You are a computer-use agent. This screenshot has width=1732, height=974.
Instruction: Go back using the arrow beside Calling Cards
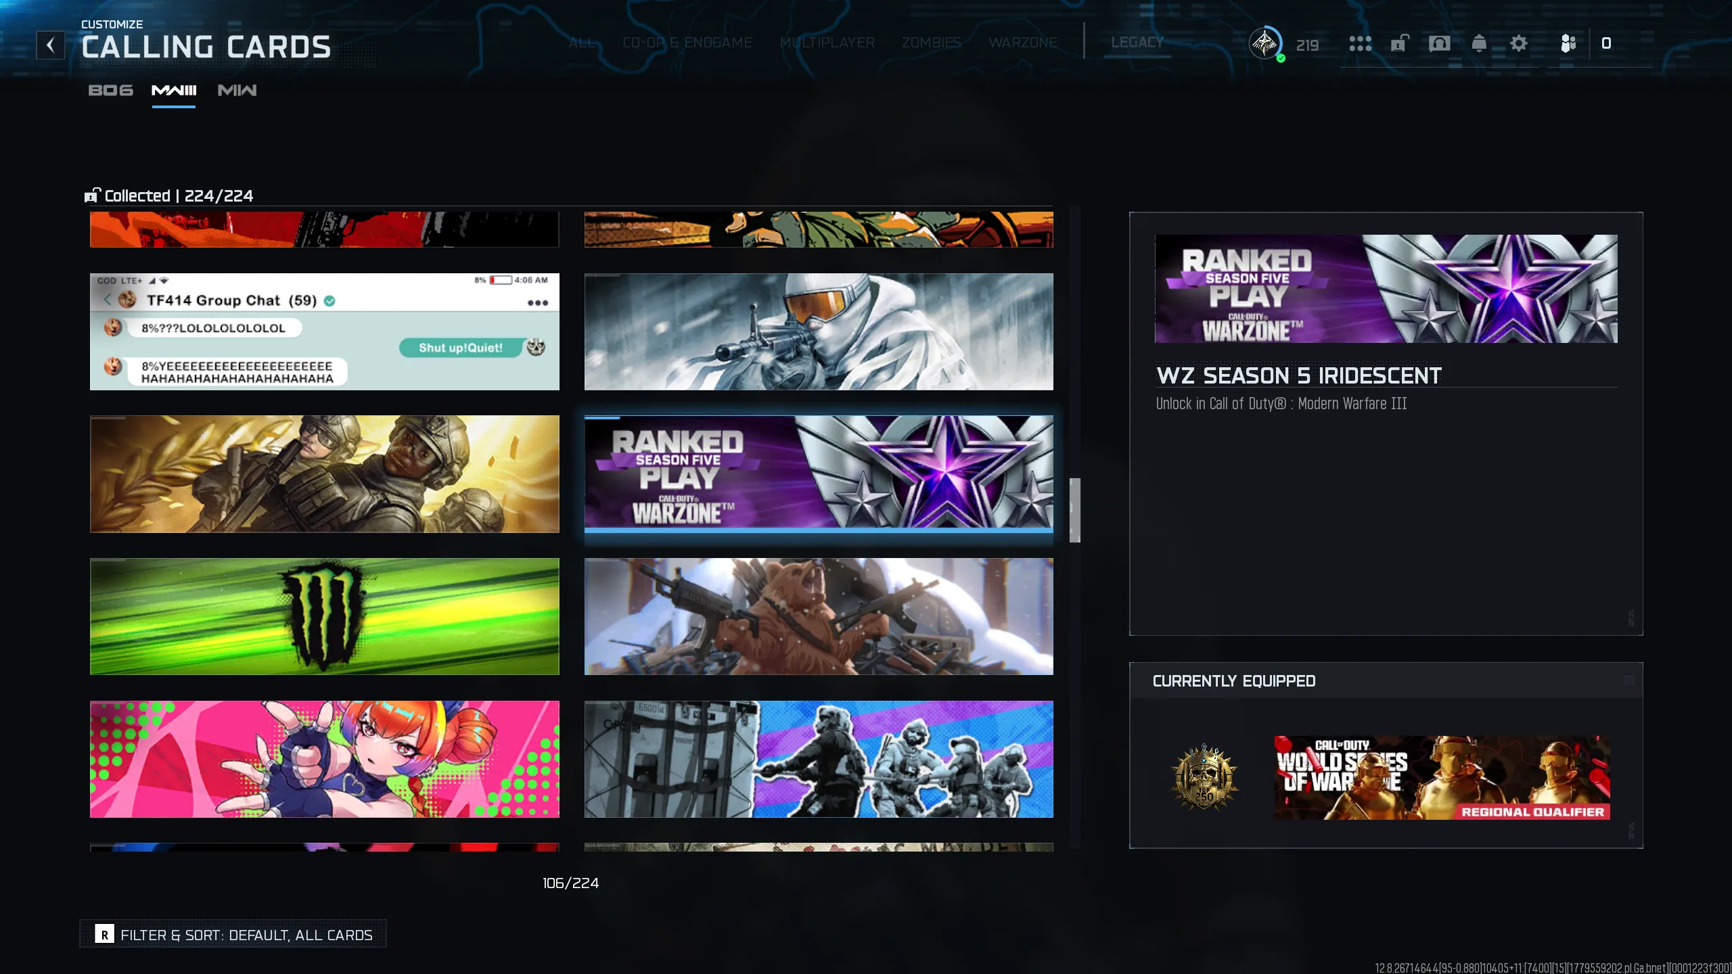point(50,45)
